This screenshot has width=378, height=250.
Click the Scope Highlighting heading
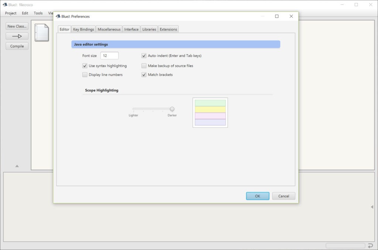pos(102,90)
